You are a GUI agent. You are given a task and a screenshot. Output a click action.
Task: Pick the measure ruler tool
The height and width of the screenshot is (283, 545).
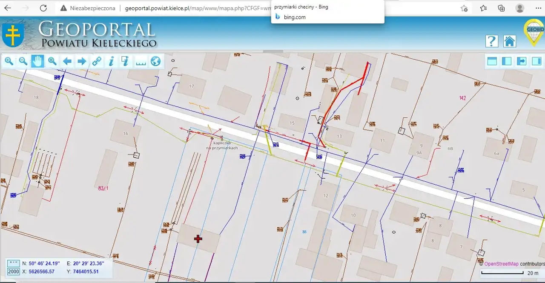[141, 62]
